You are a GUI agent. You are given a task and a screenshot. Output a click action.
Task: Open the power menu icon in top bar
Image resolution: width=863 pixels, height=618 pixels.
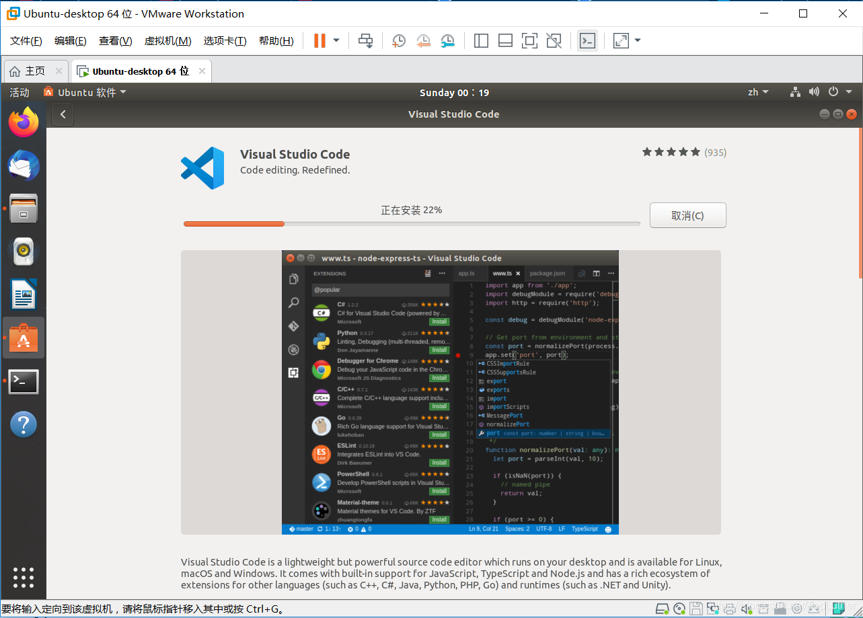click(833, 92)
